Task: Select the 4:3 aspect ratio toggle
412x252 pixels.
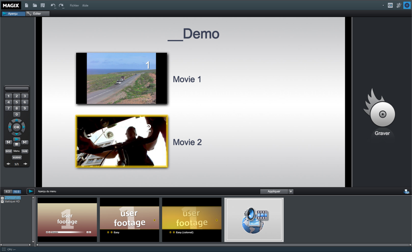Action: (x=7, y=192)
